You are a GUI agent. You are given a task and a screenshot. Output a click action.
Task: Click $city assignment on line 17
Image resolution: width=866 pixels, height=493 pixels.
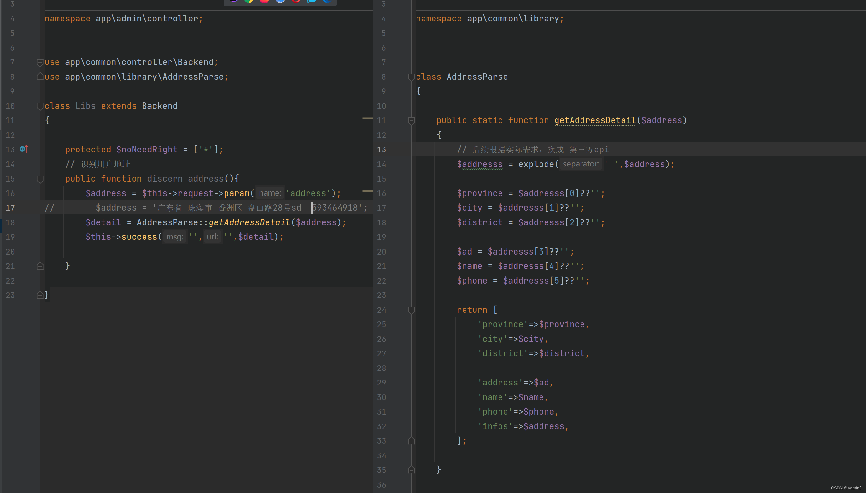521,208
